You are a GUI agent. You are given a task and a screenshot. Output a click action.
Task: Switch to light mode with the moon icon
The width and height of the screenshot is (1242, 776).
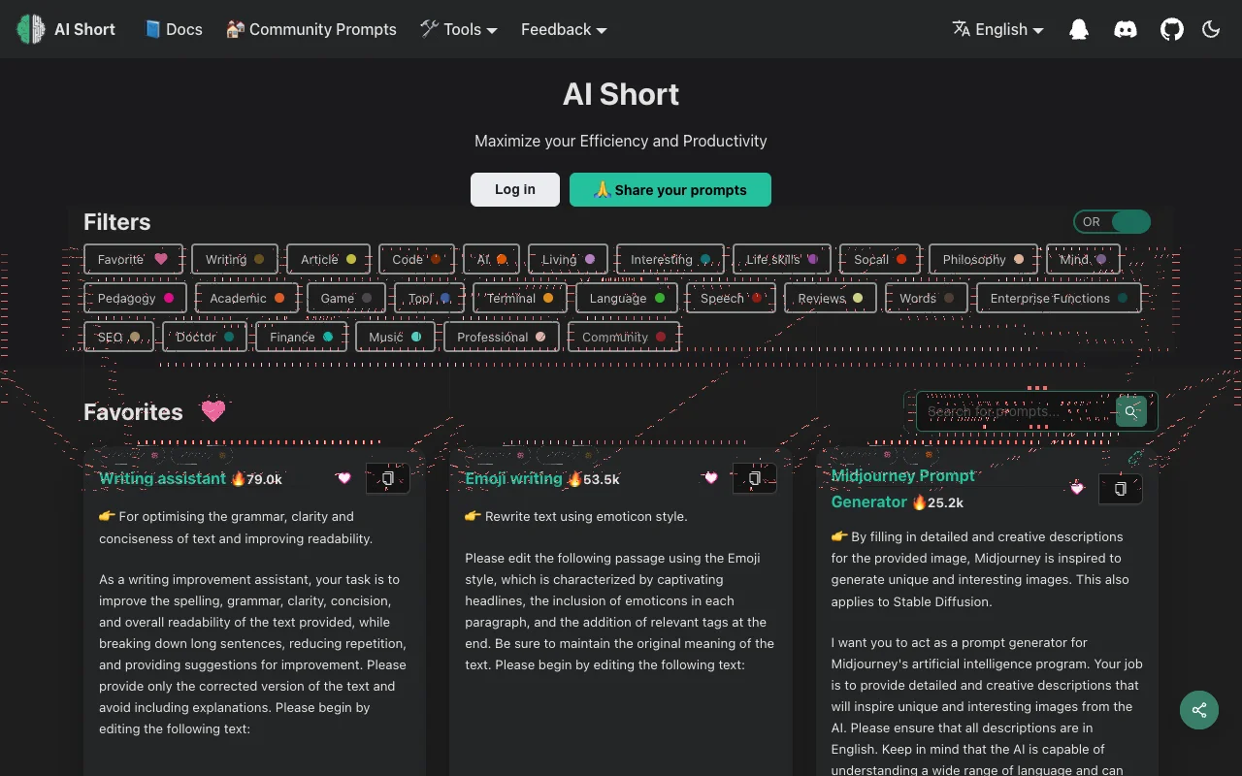pos(1210,29)
